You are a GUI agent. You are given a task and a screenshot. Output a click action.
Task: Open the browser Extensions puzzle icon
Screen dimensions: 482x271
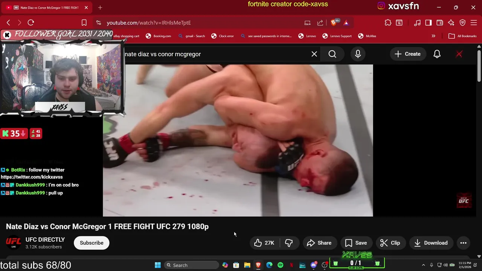(x=388, y=23)
